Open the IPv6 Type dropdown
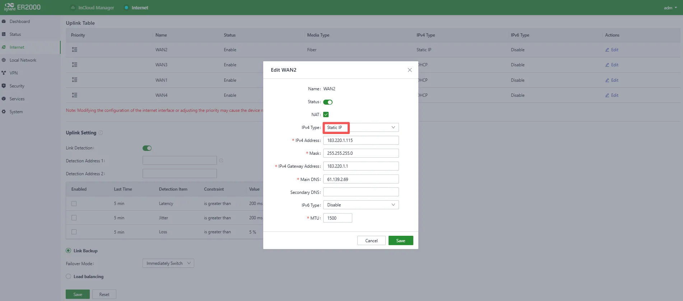The height and width of the screenshot is (301, 683). 361,205
